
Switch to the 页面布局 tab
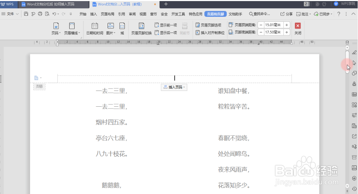tap(108, 14)
